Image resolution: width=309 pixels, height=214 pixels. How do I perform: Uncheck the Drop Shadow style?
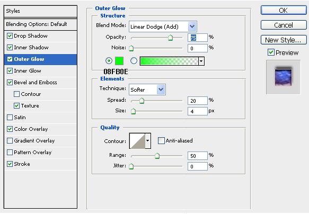pos(10,36)
